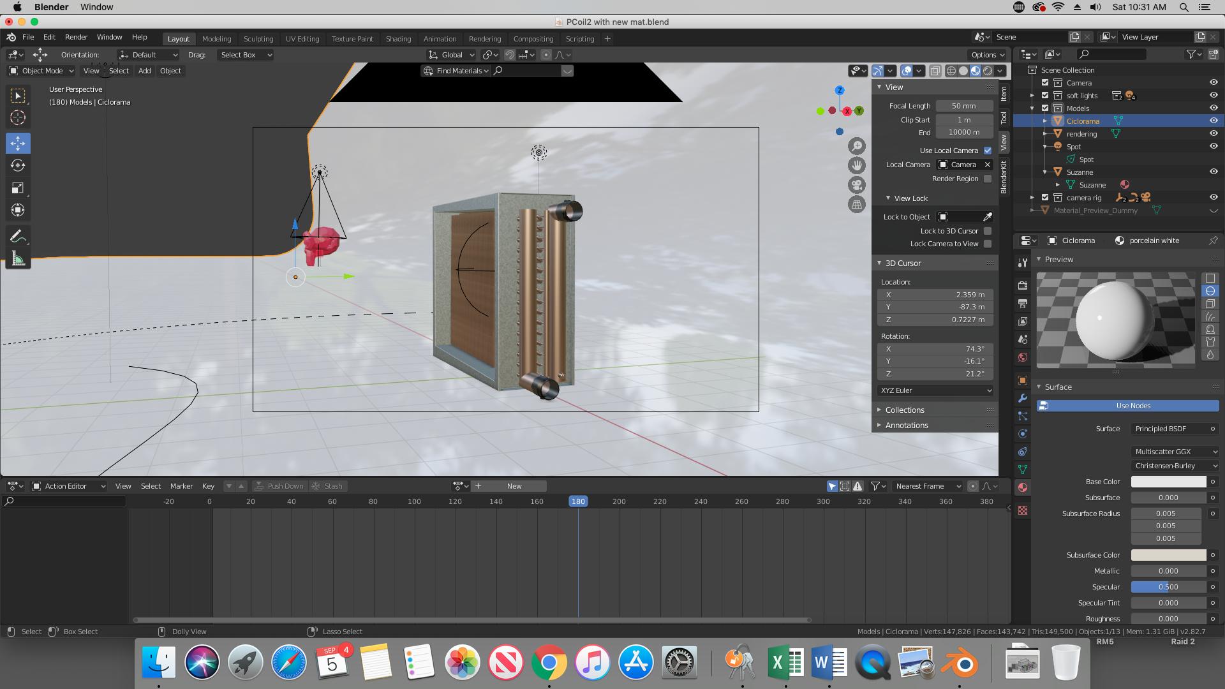
Task: Open the Modifier properties wrench tab
Action: pos(1023,398)
